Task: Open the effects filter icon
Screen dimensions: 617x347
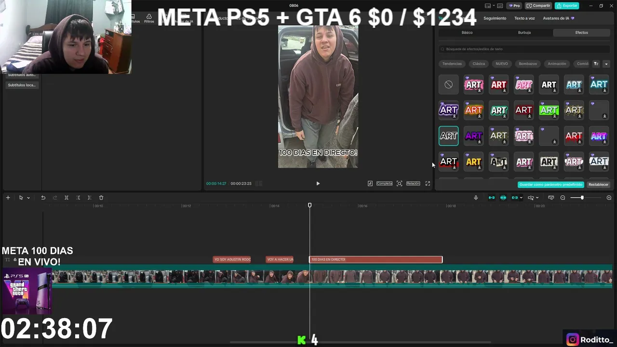Action: tap(596, 64)
